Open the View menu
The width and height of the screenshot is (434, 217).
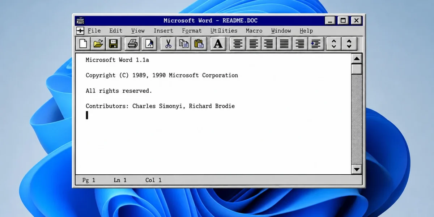(138, 31)
